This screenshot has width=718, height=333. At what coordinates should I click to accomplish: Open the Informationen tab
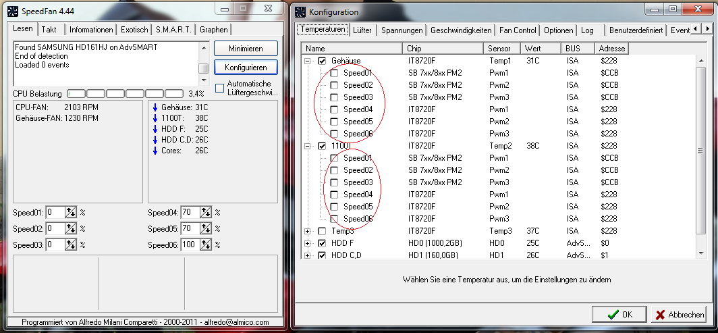(x=91, y=29)
